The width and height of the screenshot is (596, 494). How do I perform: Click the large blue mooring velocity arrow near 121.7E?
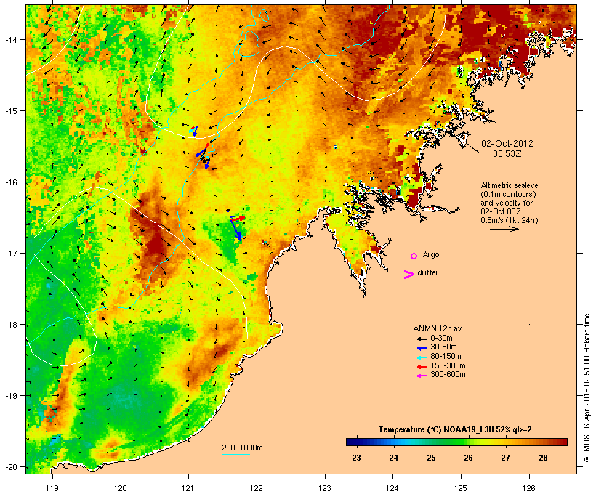point(236,230)
